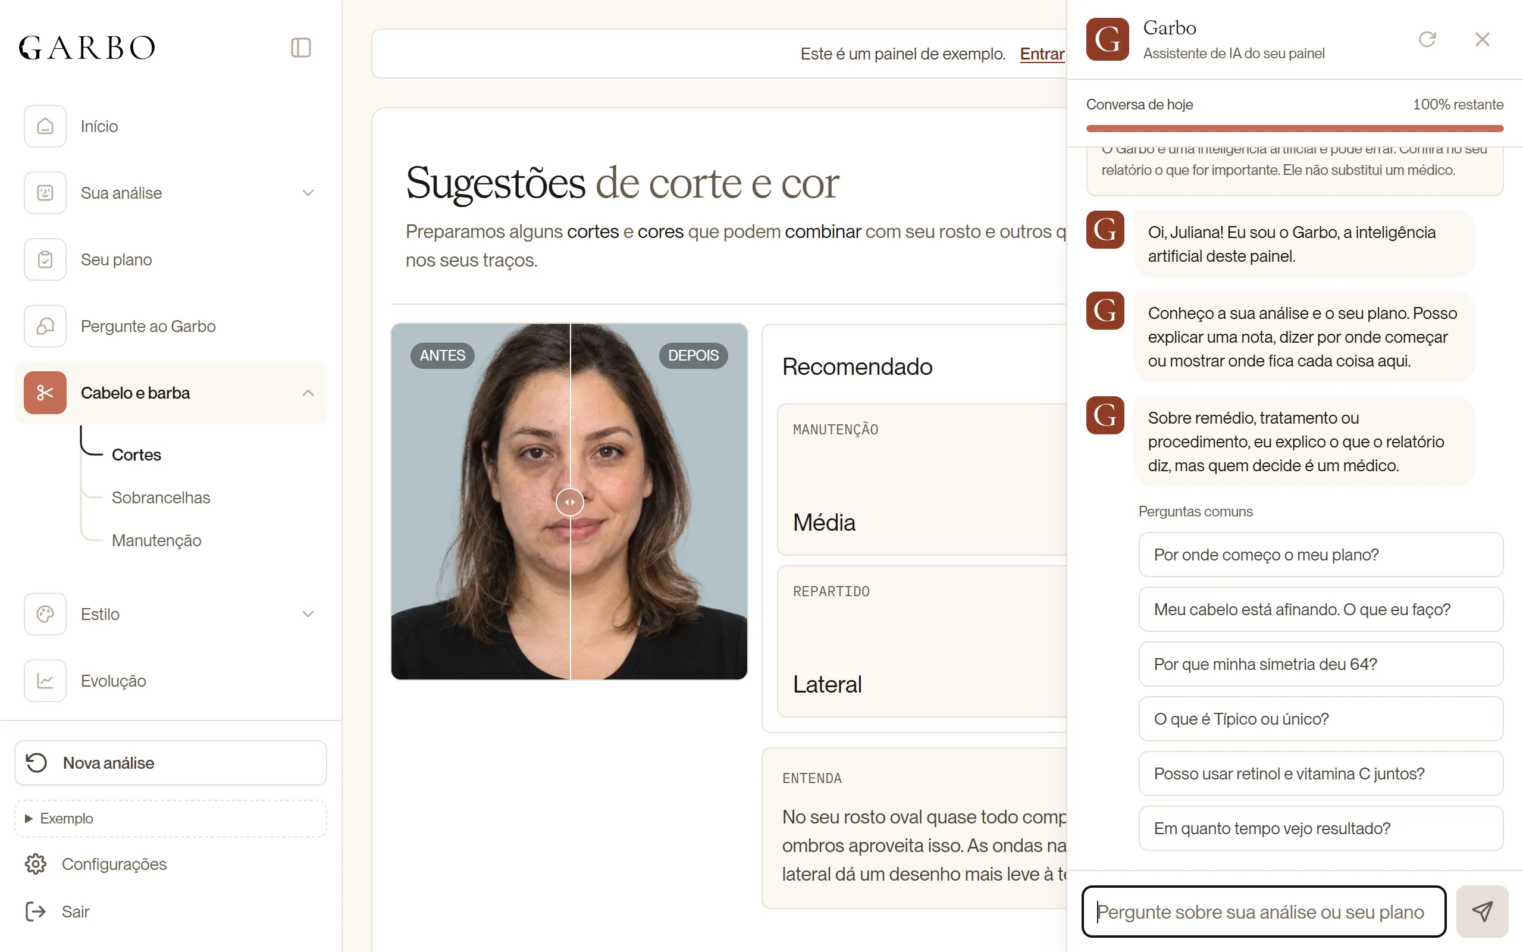This screenshot has height=952, width=1523.
Task: Close the Garbo assistant panel
Action: pyautogui.click(x=1482, y=39)
